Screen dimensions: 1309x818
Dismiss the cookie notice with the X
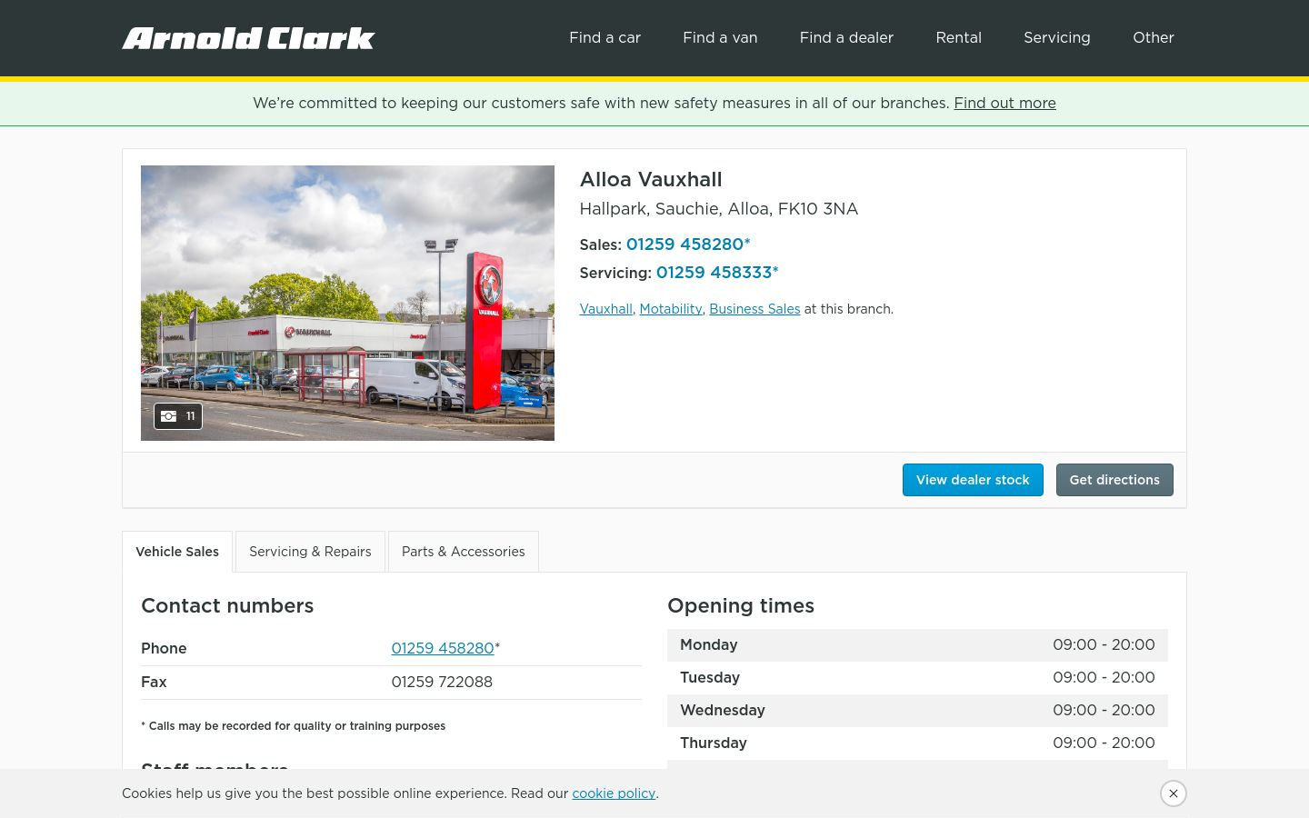tap(1174, 793)
